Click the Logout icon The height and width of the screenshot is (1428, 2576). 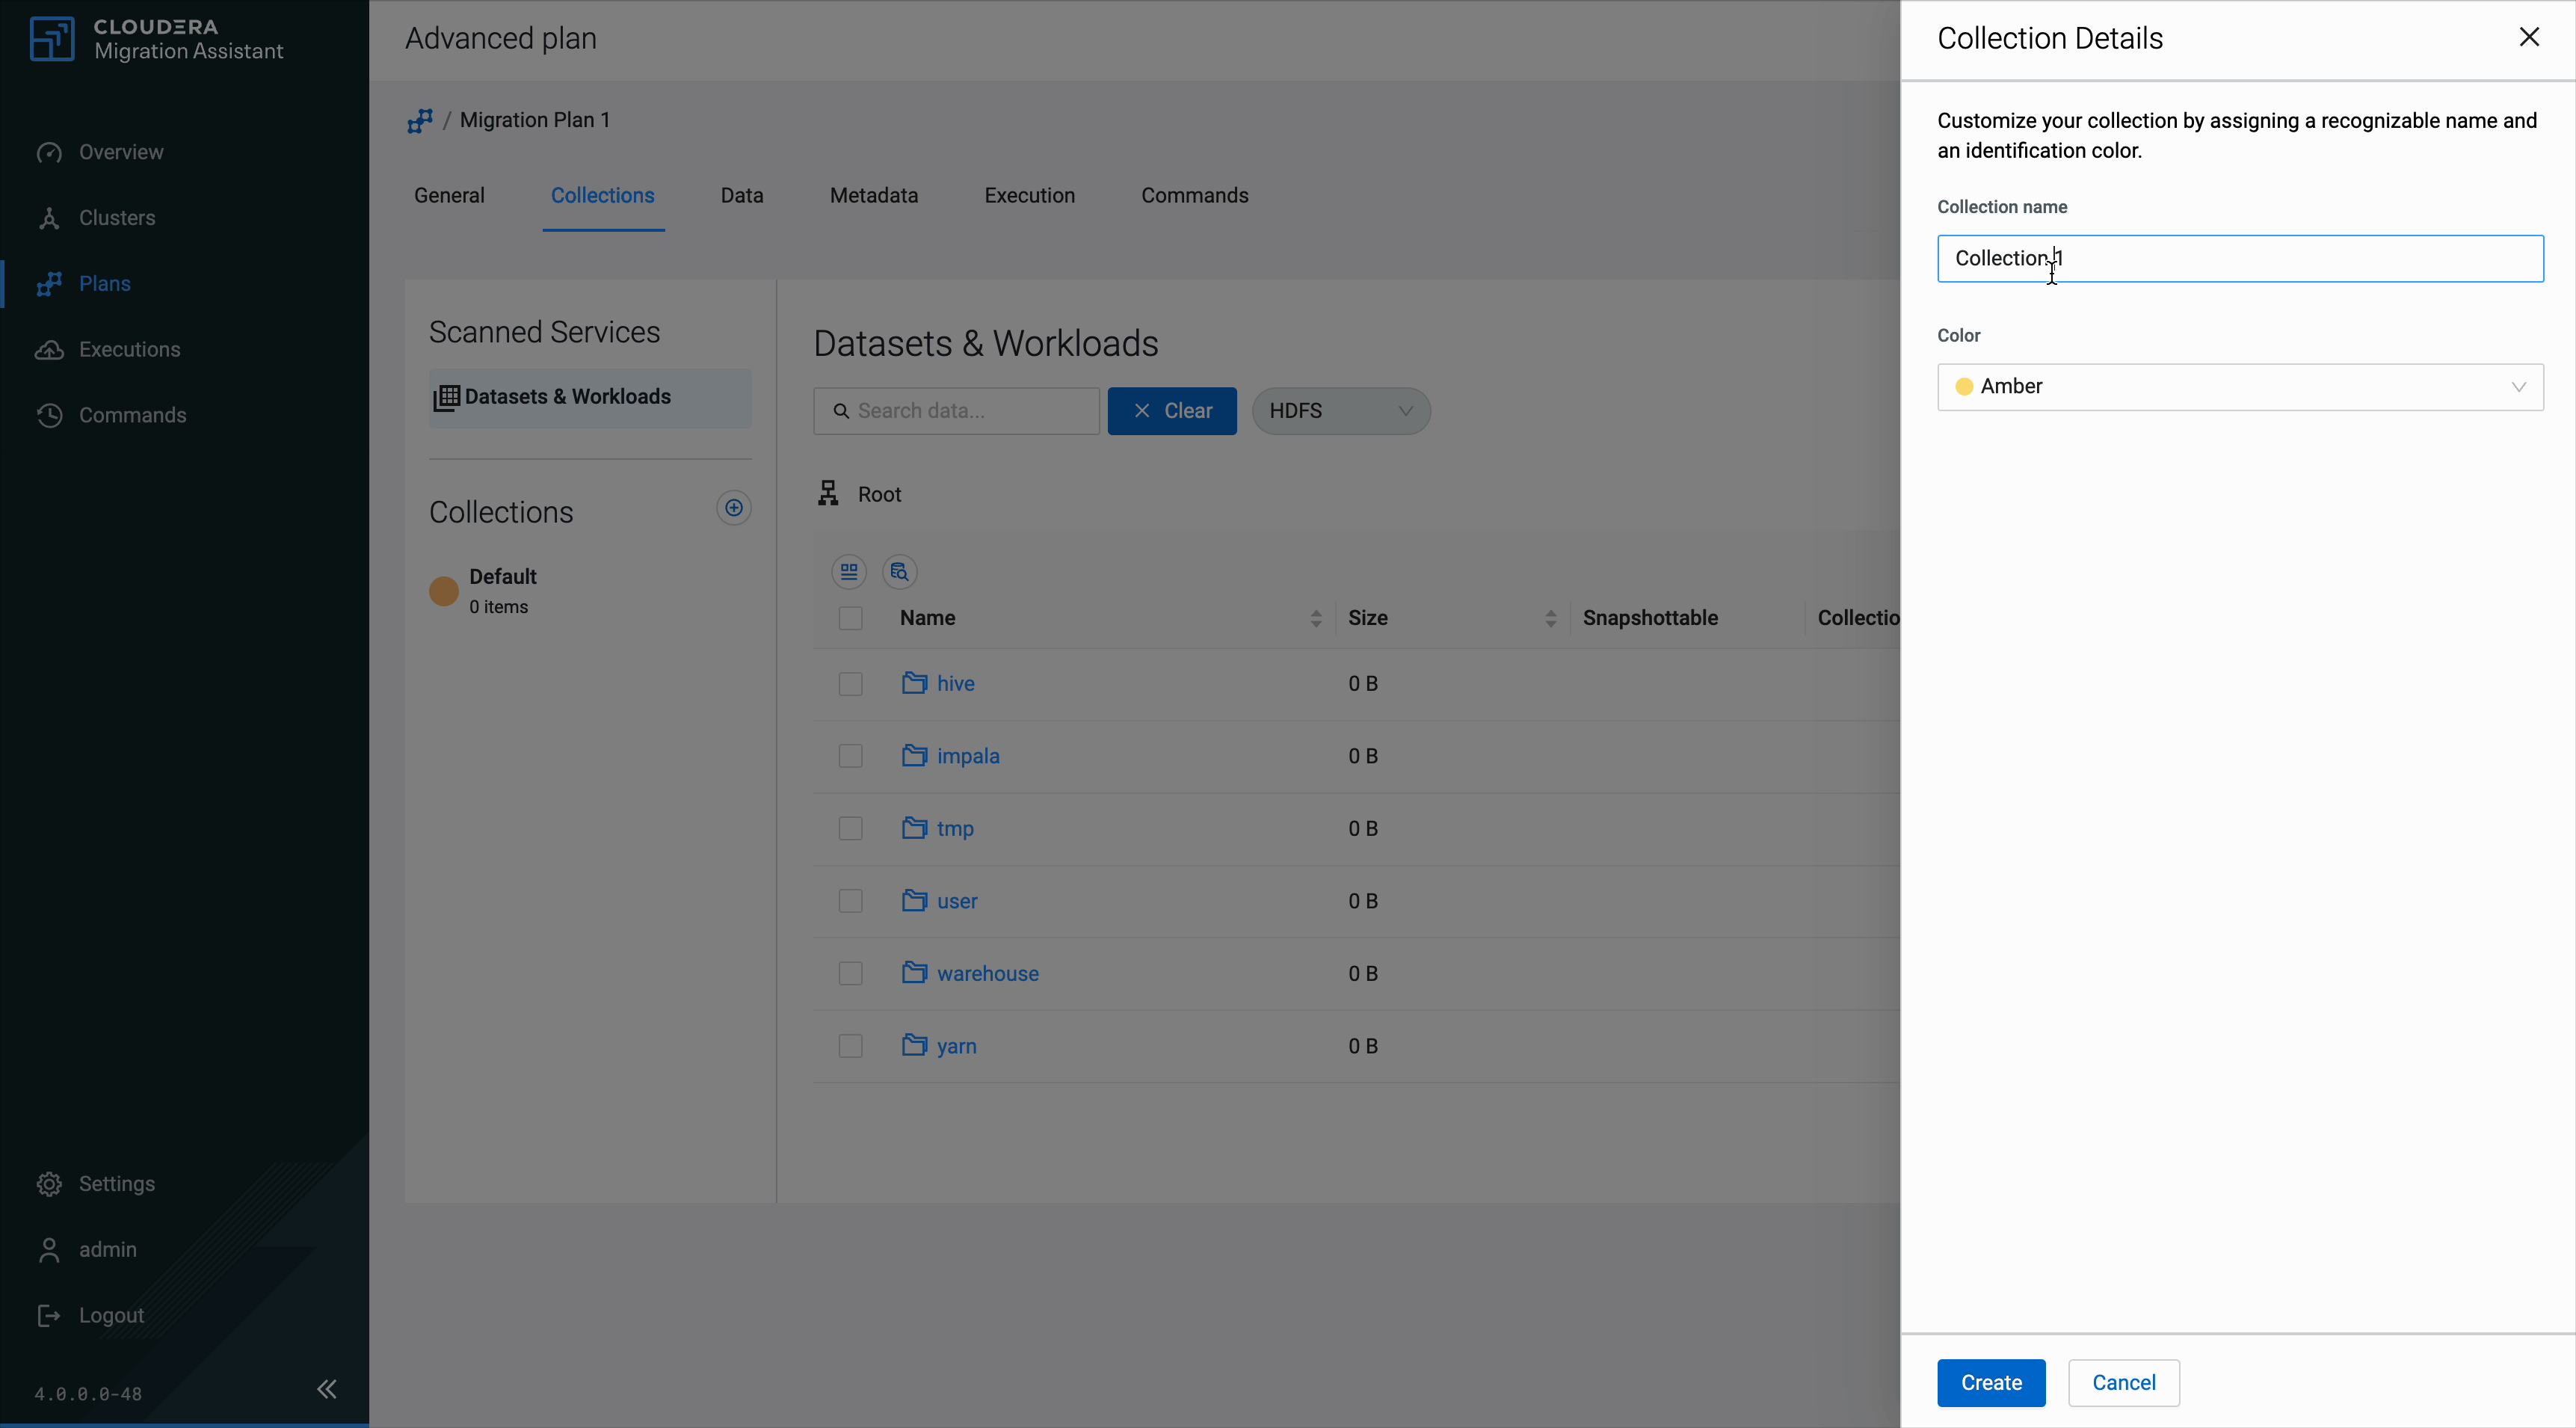click(49, 1316)
